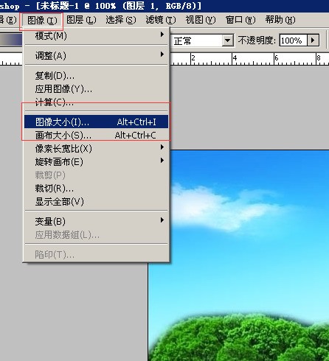Screen dimensions: 329x361
Task: Open the 滤镜(T) menu
Action: click(x=161, y=20)
